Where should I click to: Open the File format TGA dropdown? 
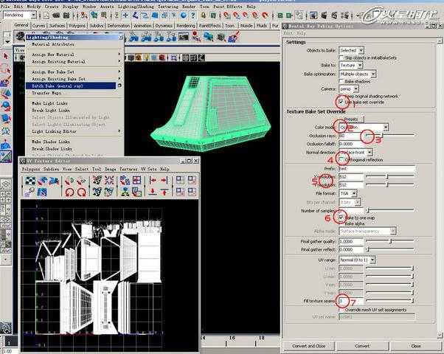[x=348, y=193]
